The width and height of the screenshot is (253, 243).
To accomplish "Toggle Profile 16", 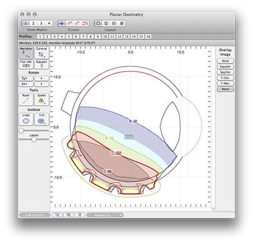I will (148, 36).
